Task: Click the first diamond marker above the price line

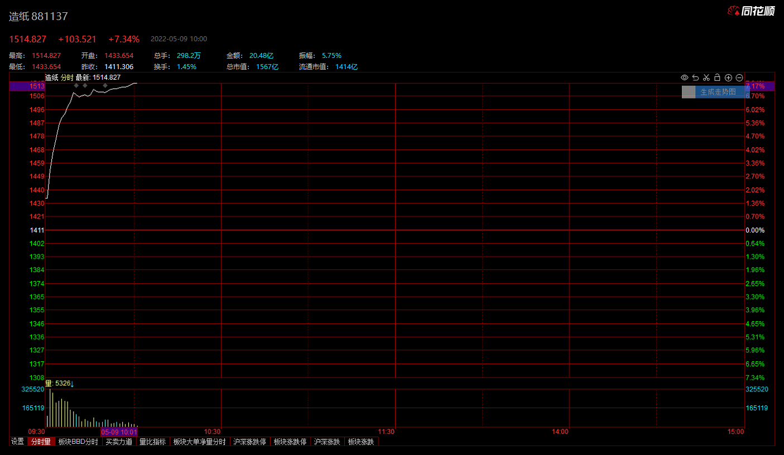Action: point(76,85)
